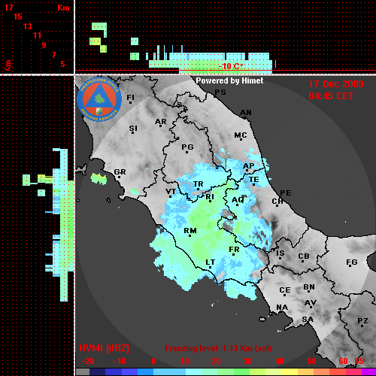Click the 'Km' unit label at top
The image size is (376, 376).
pyautogui.click(x=63, y=8)
